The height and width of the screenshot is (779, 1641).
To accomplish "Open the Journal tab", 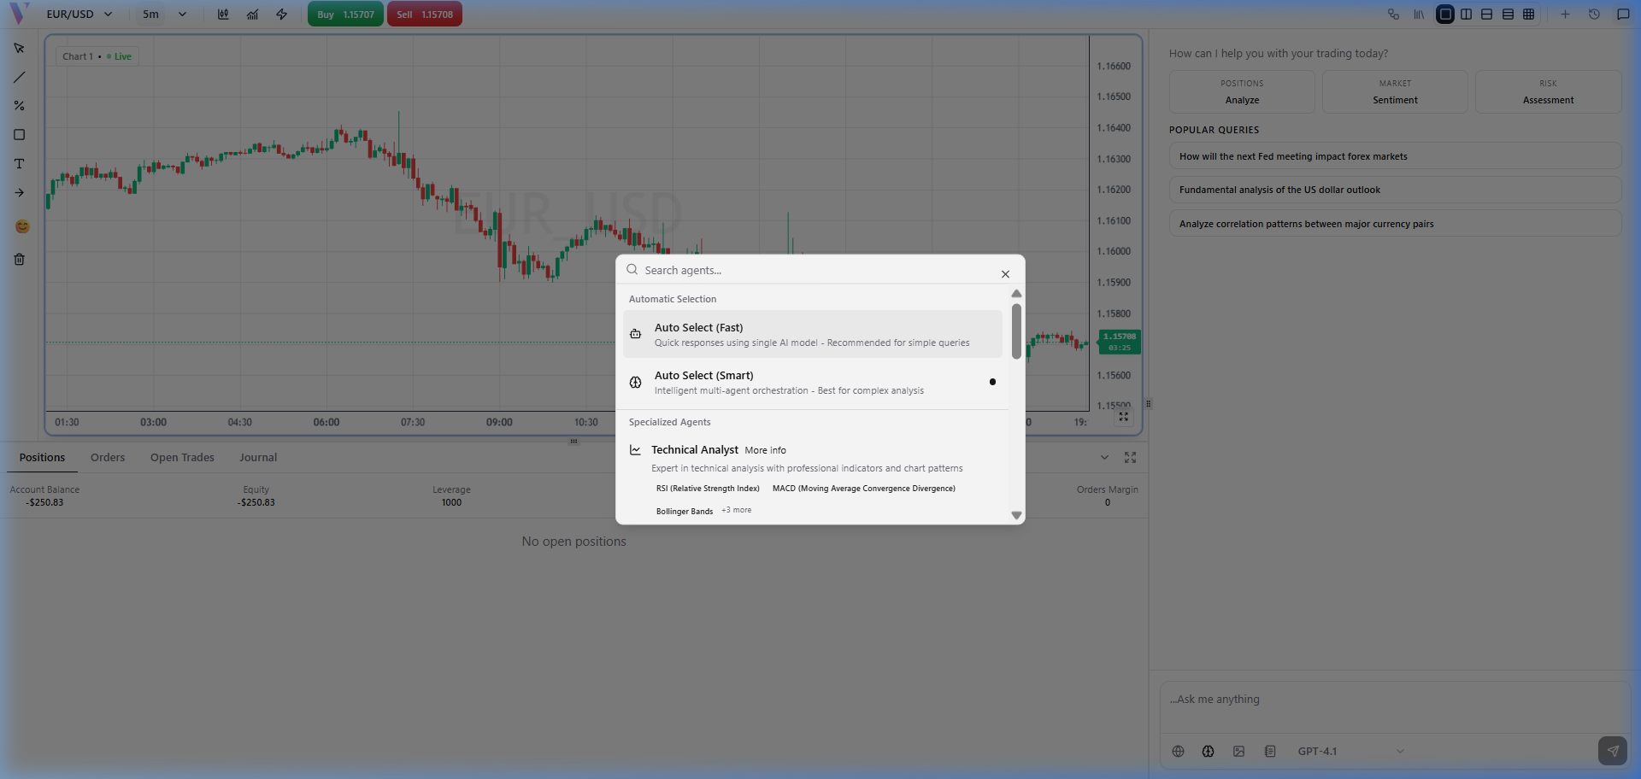I will click(x=258, y=458).
